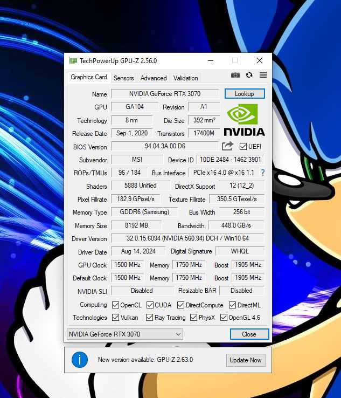Click the Die Size field 392 mm²
Viewport: 341px width, 398px height.
click(x=204, y=120)
